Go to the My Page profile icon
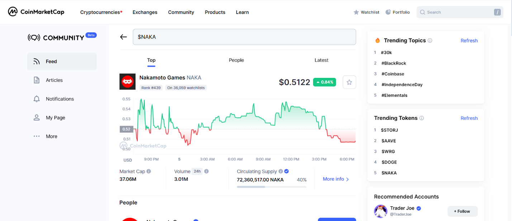The width and height of the screenshot is (512, 221). pos(37,118)
